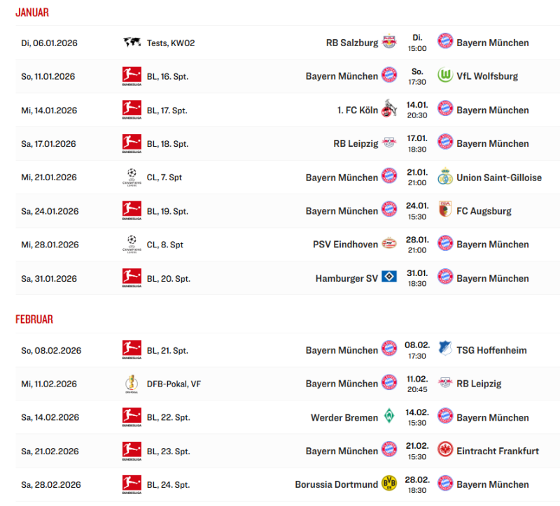This screenshot has width=560, height=506.
Task: Click the FC Augsburg crest
Action: pos(445,210)
